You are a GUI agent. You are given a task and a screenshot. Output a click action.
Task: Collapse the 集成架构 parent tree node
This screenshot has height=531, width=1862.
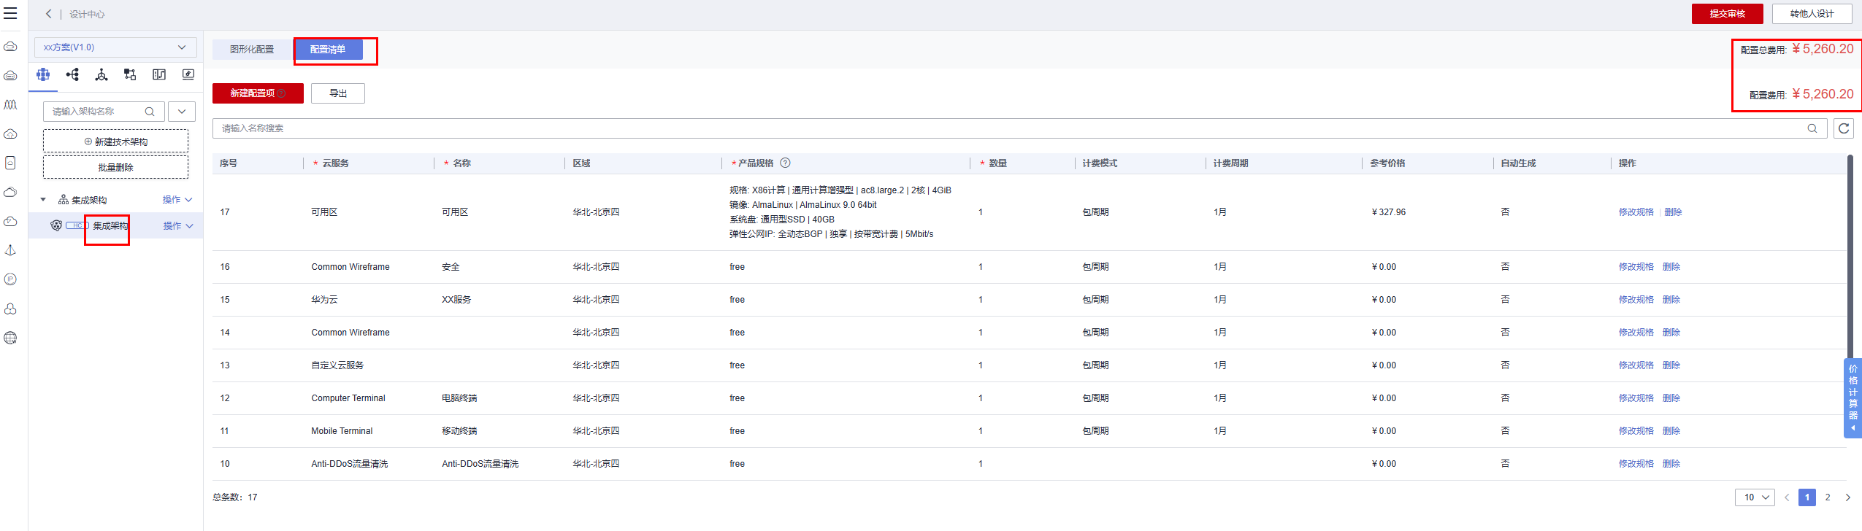[43, 200]
